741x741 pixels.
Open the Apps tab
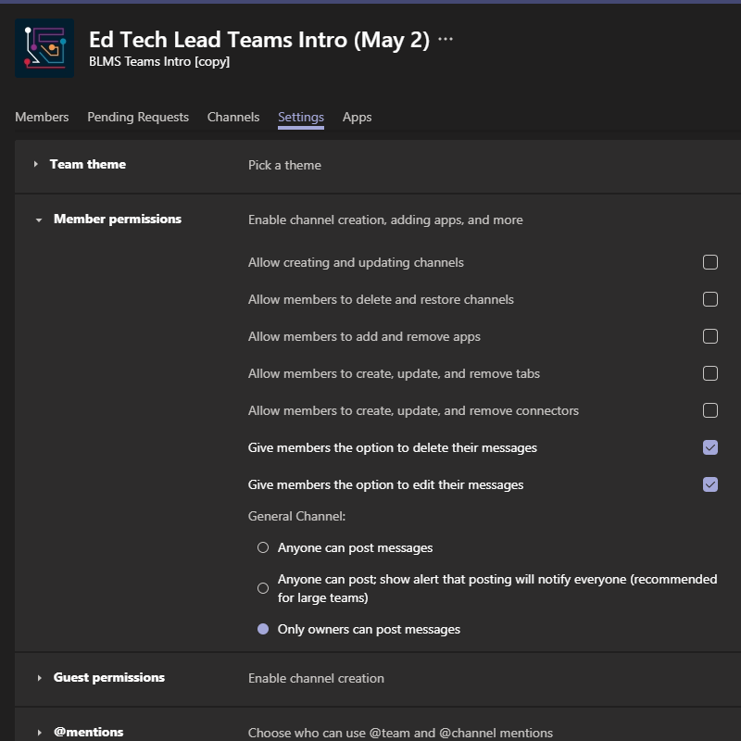tap(357, 117)
